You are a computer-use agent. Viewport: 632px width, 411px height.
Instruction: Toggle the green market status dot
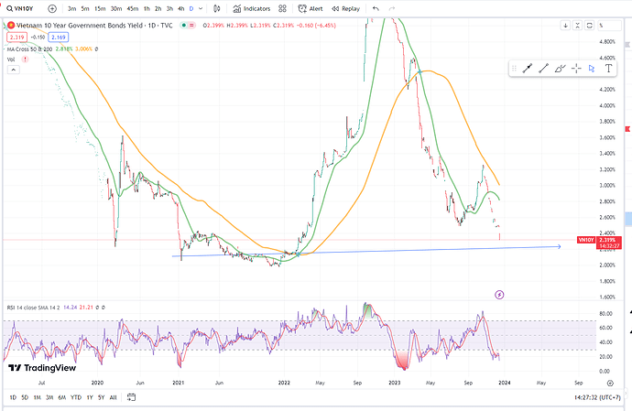coord(184,26)
